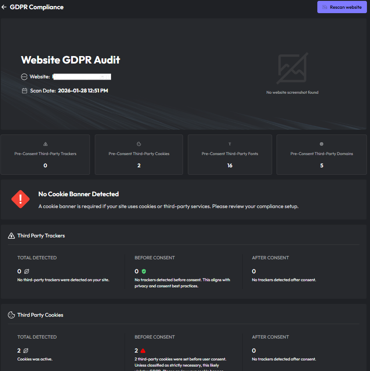370x371 pixels.
Task: Click the Third Party Cookies section header icon
Action: (11, 315)
